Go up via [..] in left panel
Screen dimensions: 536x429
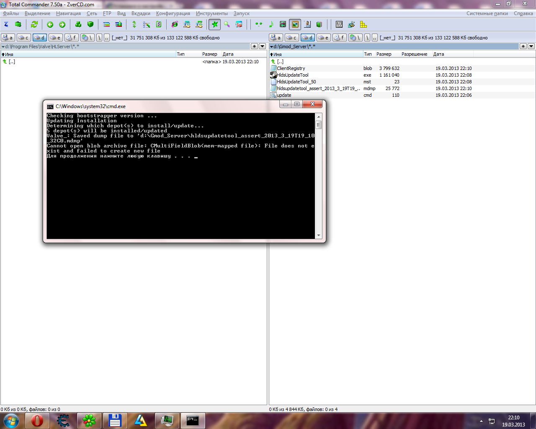[x=12, y=62]
